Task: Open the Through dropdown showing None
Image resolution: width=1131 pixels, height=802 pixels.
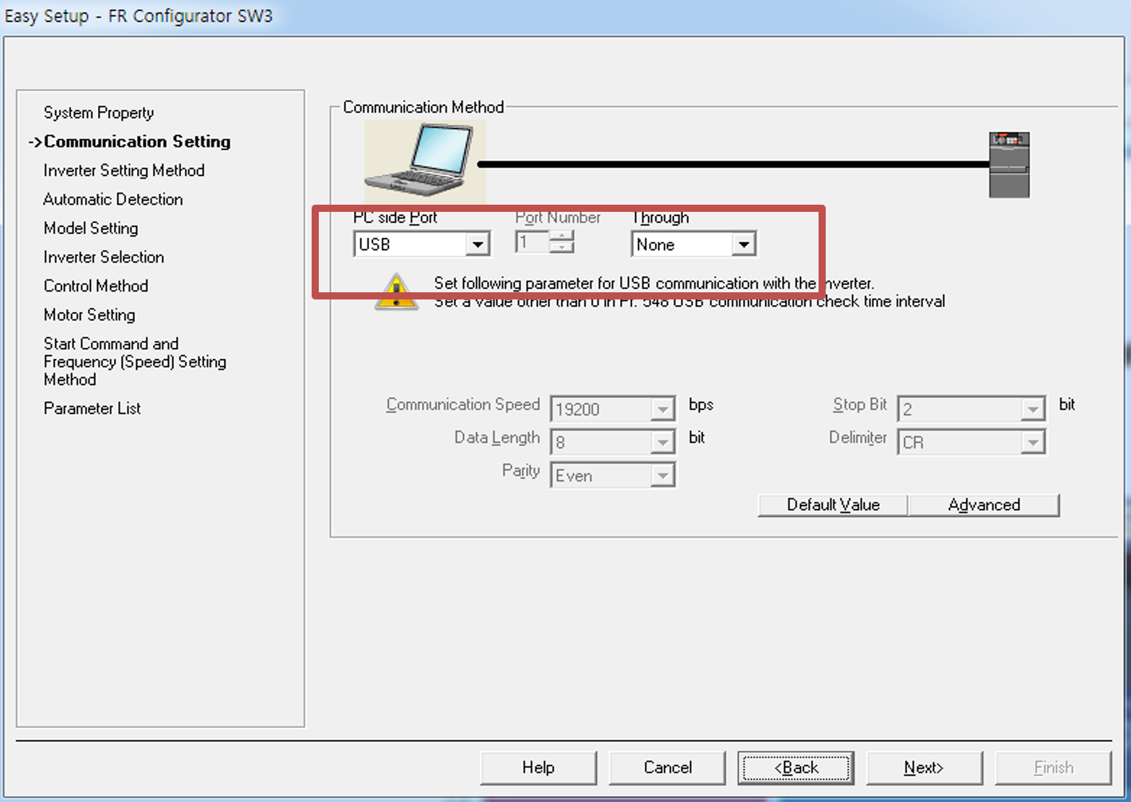Action: [693, 244]
